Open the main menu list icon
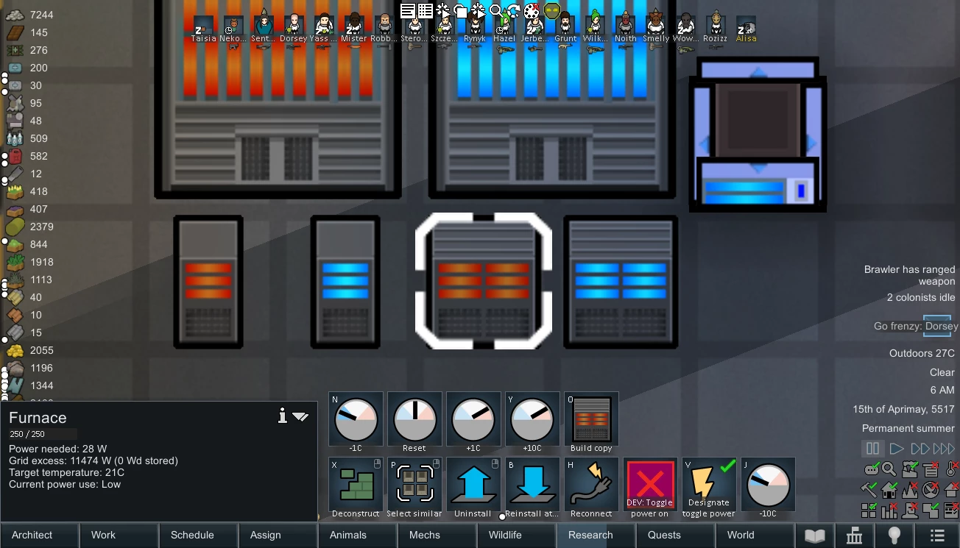 (936, 535)
